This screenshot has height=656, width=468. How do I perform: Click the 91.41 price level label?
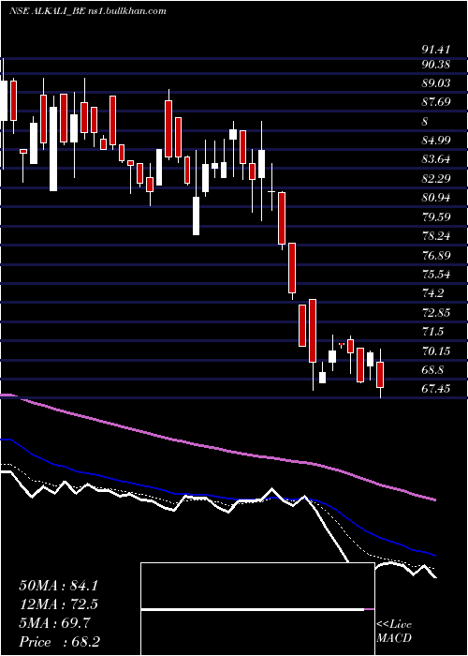pyautogui.click(x=435, y=50)
